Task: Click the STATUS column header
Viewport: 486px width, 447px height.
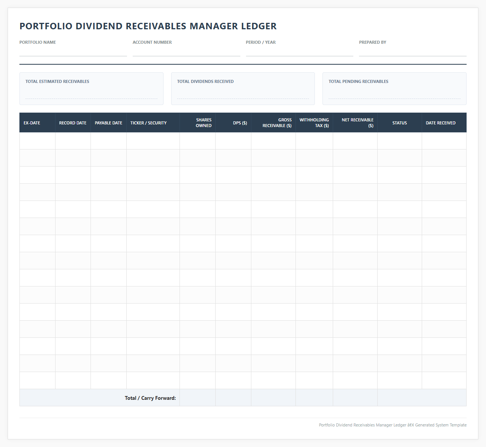Action: pyautogui.click(x=400, y=122)
